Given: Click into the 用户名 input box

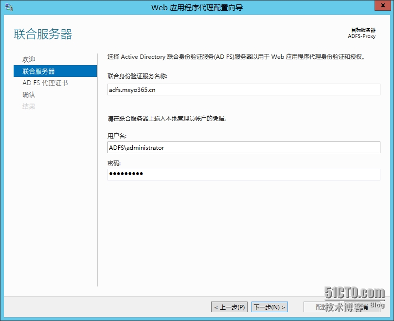Looking at the screenshot, I should 243,147.
